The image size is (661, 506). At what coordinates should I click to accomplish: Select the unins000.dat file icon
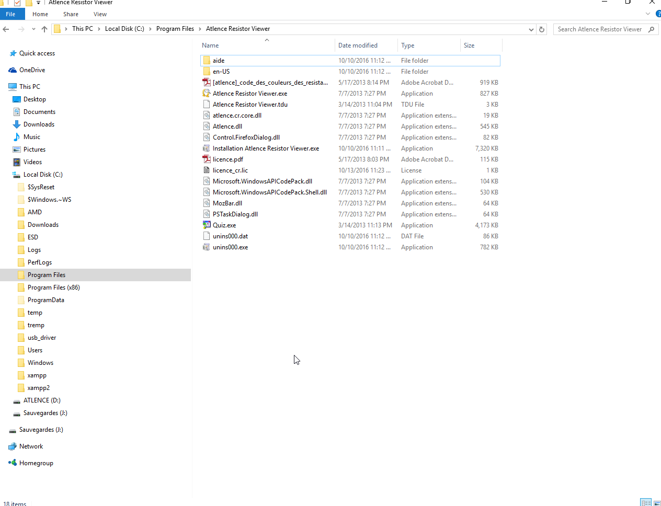[207, 236]
